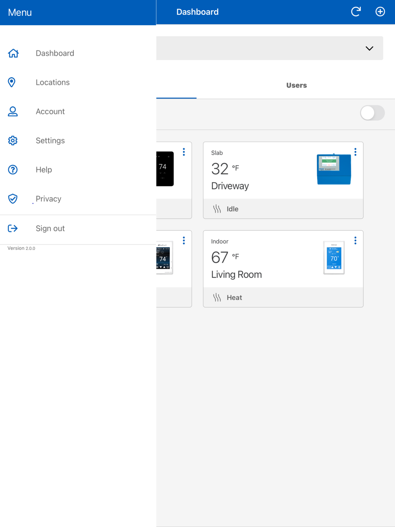Viewport: 395px width, 527px height.
Task: Click the Account person icon
Action: pos(13,111)
